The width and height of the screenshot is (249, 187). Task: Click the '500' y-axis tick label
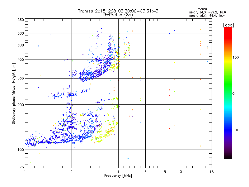coord(21,45)
